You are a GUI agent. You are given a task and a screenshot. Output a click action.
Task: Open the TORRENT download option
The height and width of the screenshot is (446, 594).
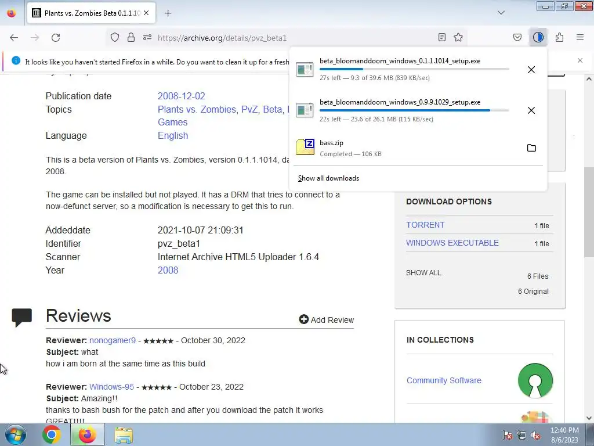pos(425,225)
